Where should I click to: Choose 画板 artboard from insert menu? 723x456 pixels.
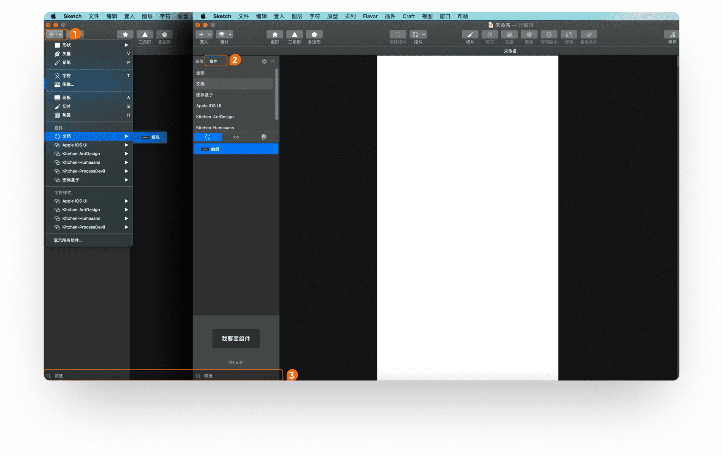89,98
